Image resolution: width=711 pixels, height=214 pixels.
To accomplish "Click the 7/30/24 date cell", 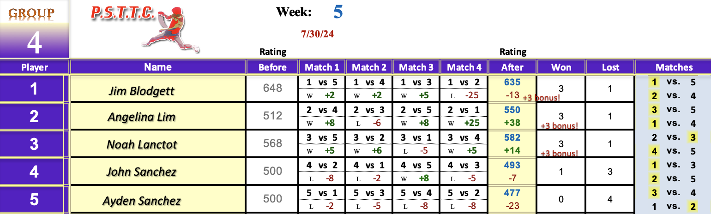I will (x=317, y=34).
